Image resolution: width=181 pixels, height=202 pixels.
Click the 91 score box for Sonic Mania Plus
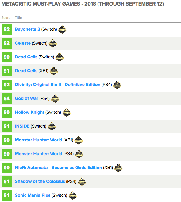pyautogui.click(x=7, y=196)
